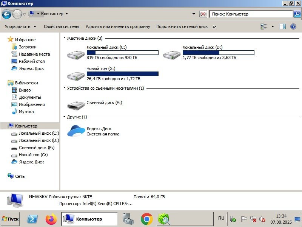Click Свойства системы in the toolbar
The image size is (302, 227).
(62, 26)
